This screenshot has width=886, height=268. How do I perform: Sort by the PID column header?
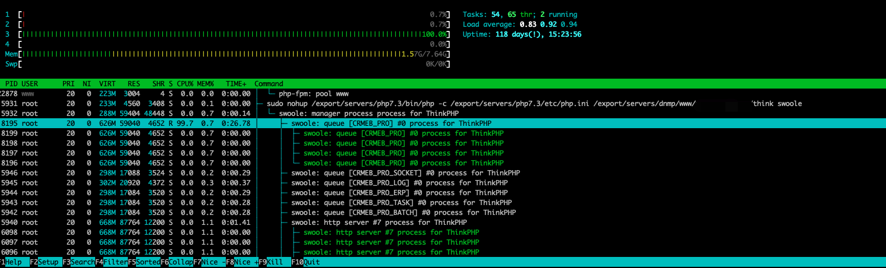pos(11,84)
